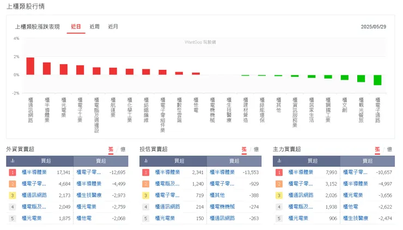Click 賣超 header in 主力買賣超 table

point(368,161)
